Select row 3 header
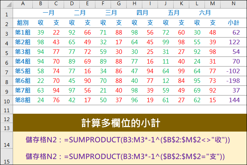The width and height of the screenshot is (247, 165). (7, 33)
